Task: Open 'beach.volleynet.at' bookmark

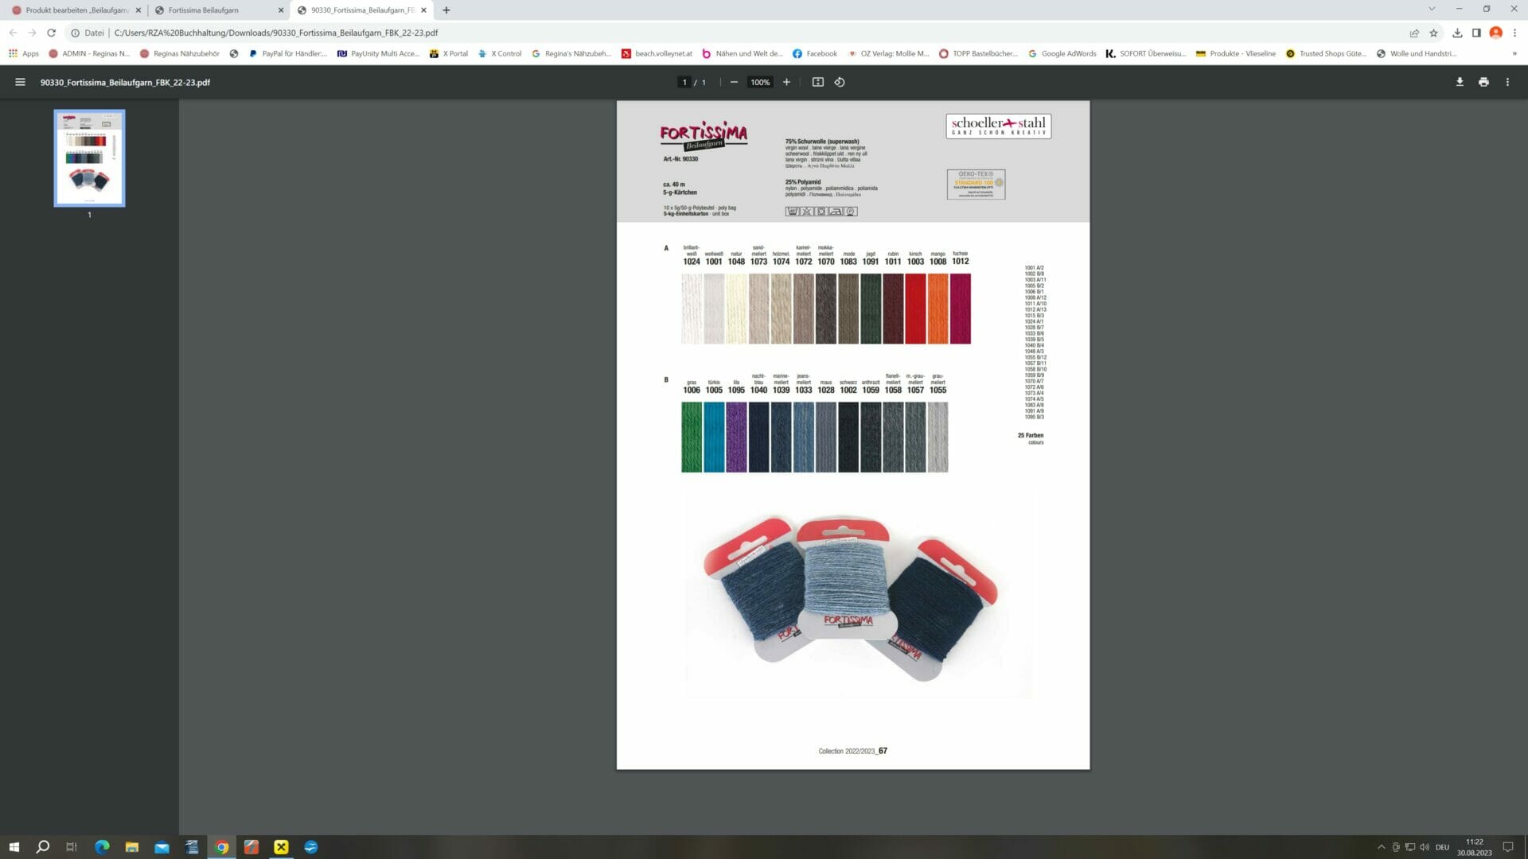Action: (x=657, y=53)
